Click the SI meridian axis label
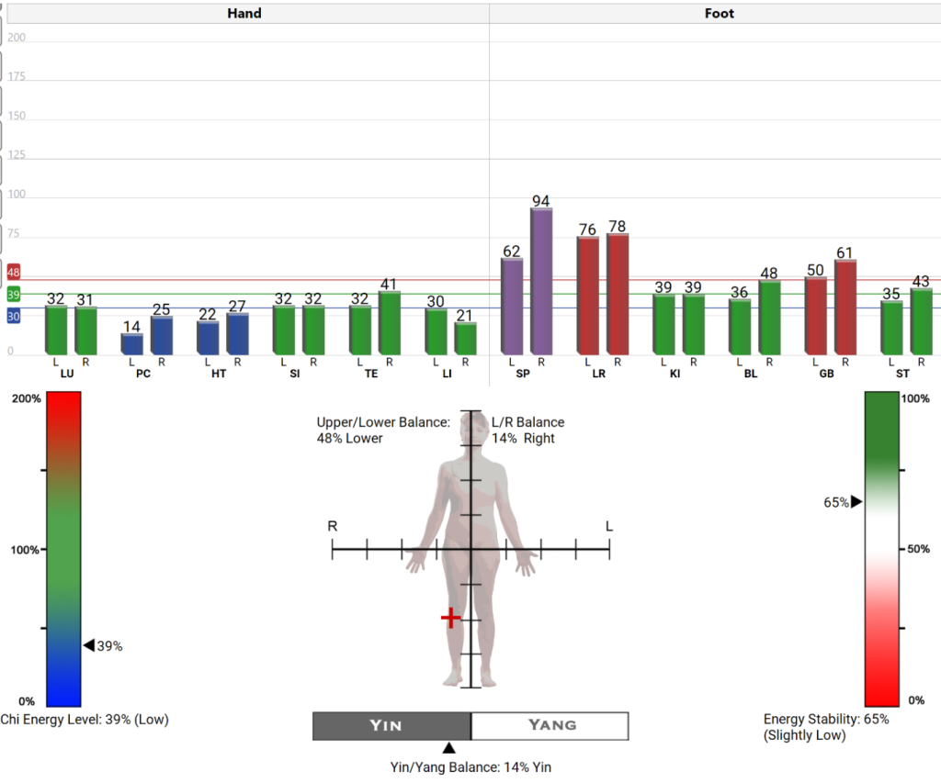Viewport: 941px width, 783px height. pyautogui.click(x=295, y=374)
